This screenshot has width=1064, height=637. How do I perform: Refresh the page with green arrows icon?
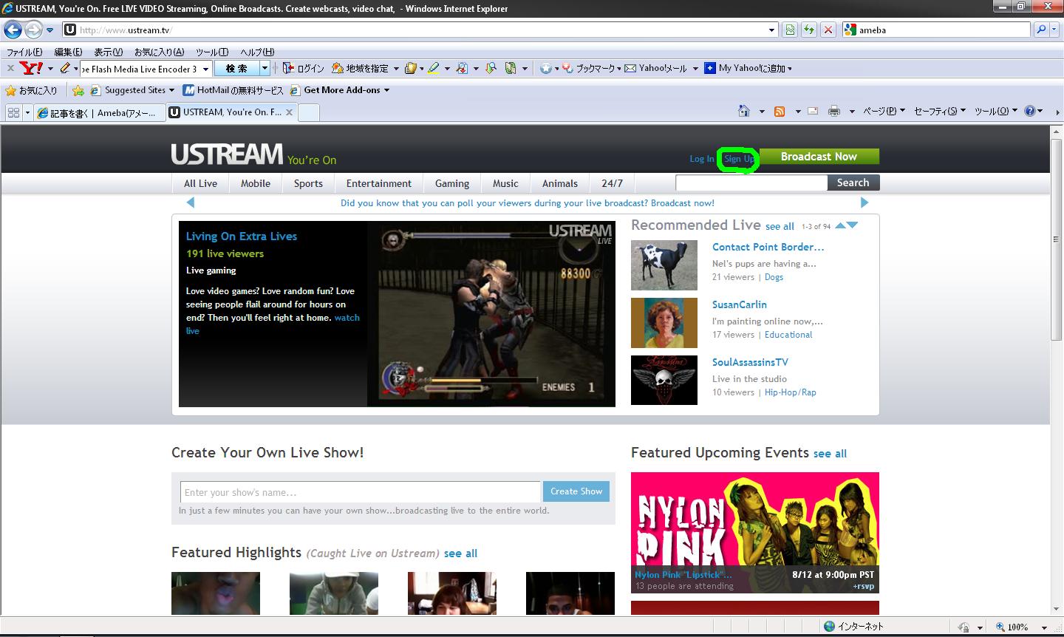point(809,30)
